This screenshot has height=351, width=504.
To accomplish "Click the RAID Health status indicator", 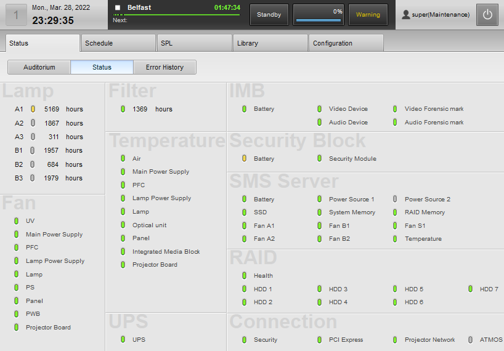I will click(244, 276).
